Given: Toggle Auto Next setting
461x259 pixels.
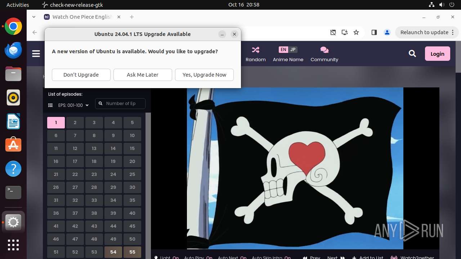Looking at the screenshot, I should [x=232, y=257].
